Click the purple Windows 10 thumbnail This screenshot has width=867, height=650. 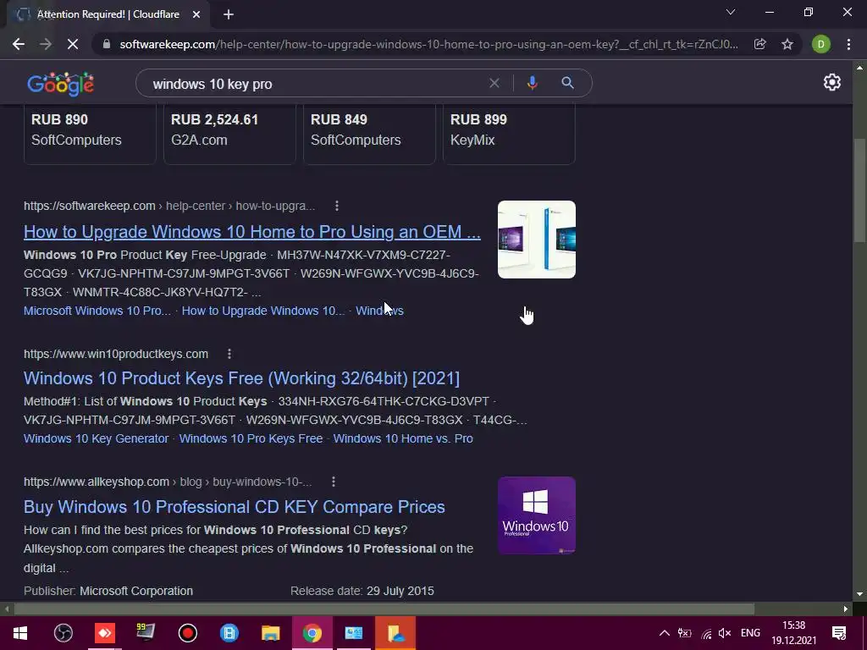pyautogui.click(x=536, y=515)
